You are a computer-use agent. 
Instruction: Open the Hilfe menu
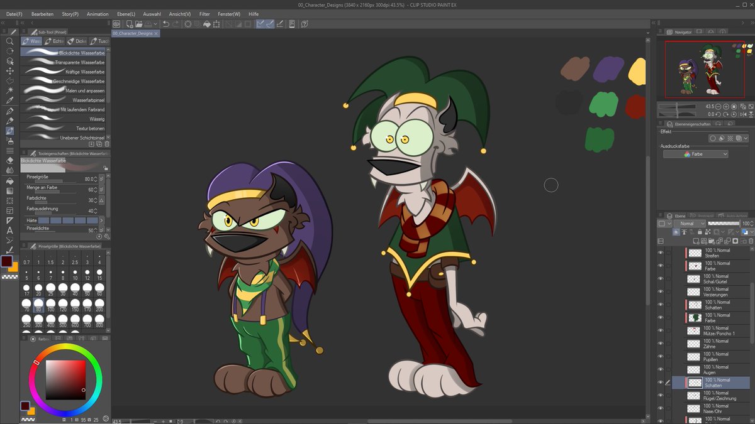254,14
